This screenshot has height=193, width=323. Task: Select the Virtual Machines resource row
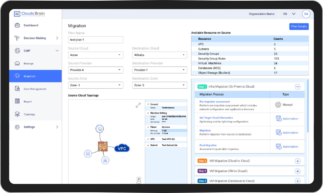250,63
